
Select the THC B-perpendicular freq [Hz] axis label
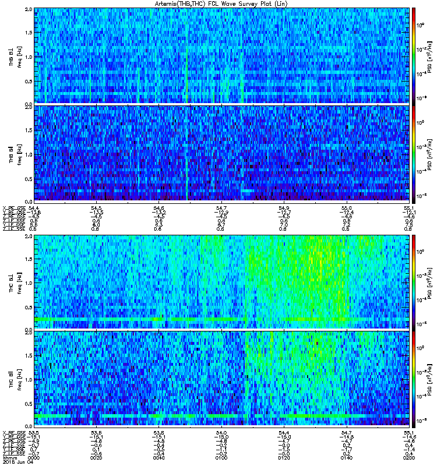pyautogui.click(x=16, y=283)
